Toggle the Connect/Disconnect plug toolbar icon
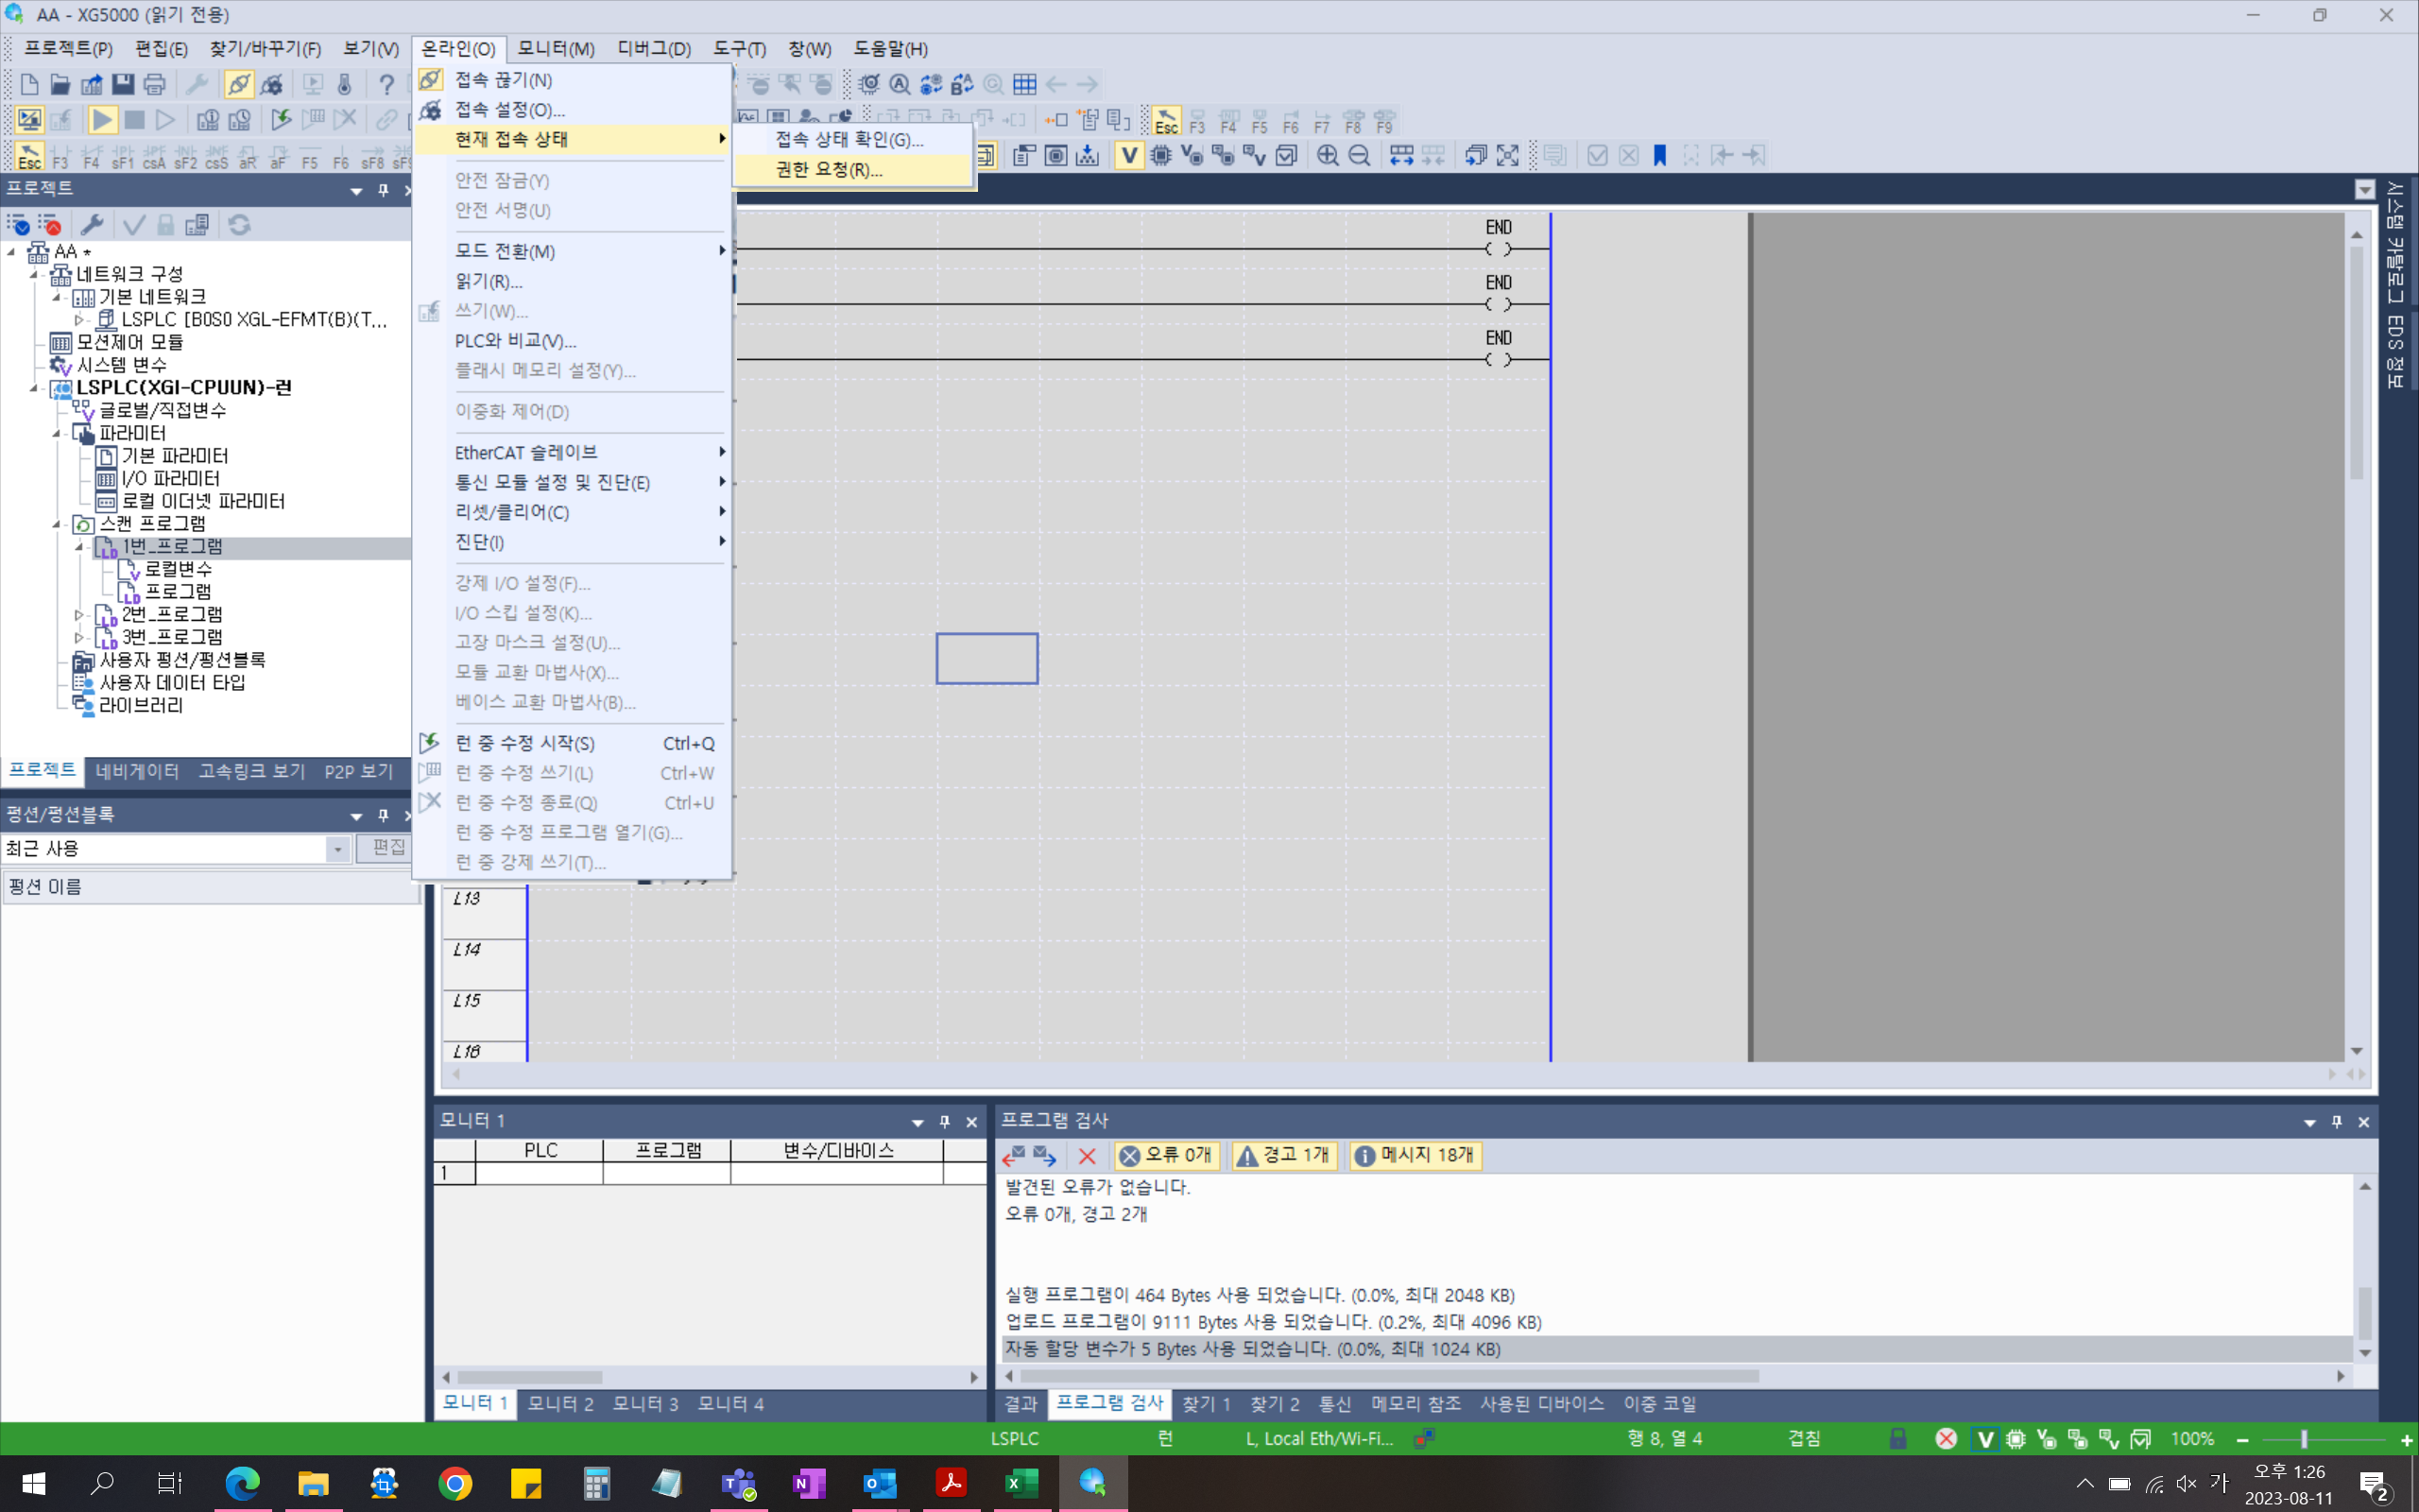 click(239, 84)
